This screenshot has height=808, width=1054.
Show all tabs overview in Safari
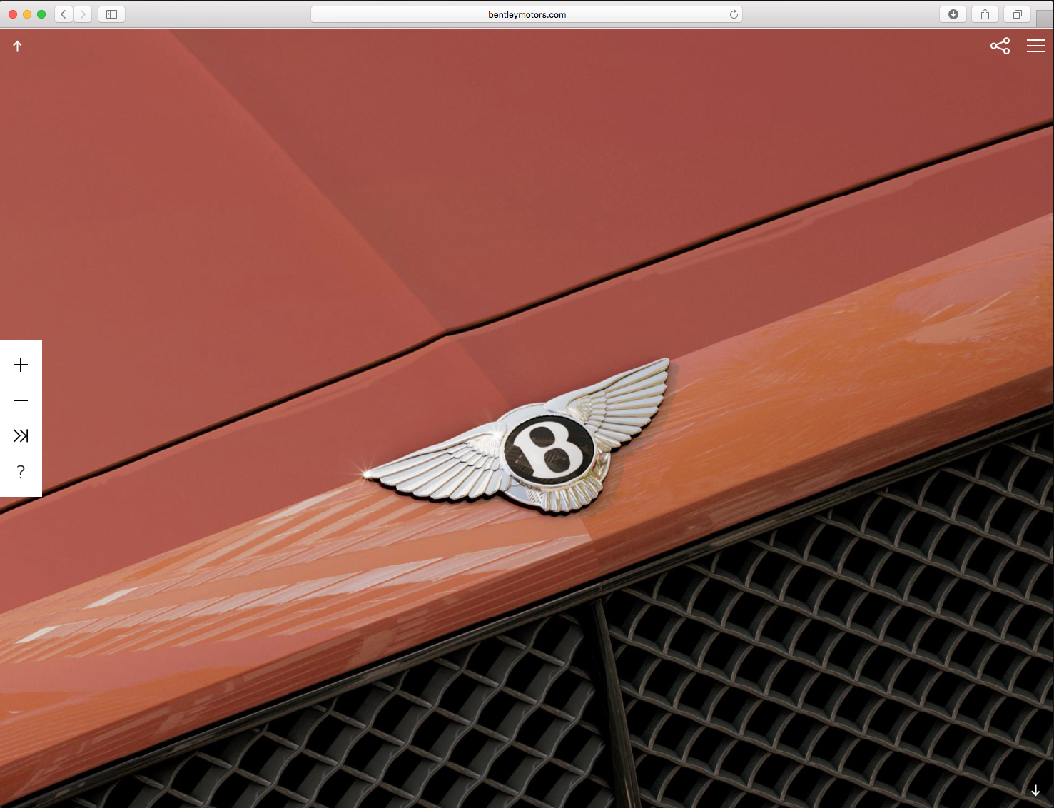click(x=1017, y=14)
